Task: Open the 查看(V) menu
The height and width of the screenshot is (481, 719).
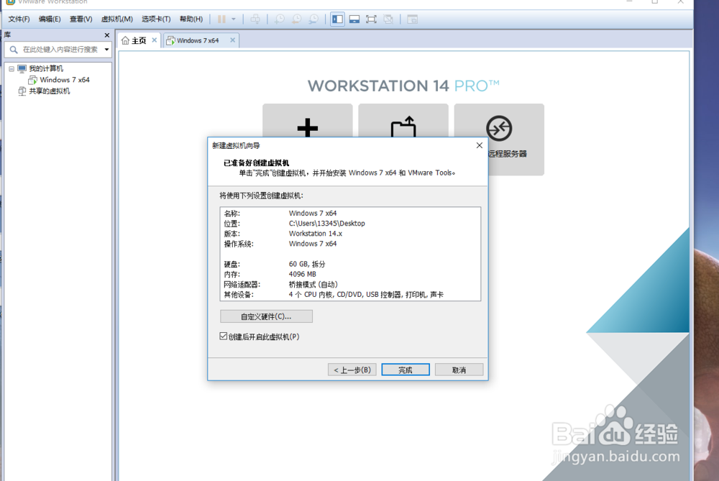Action: [81, 19]
